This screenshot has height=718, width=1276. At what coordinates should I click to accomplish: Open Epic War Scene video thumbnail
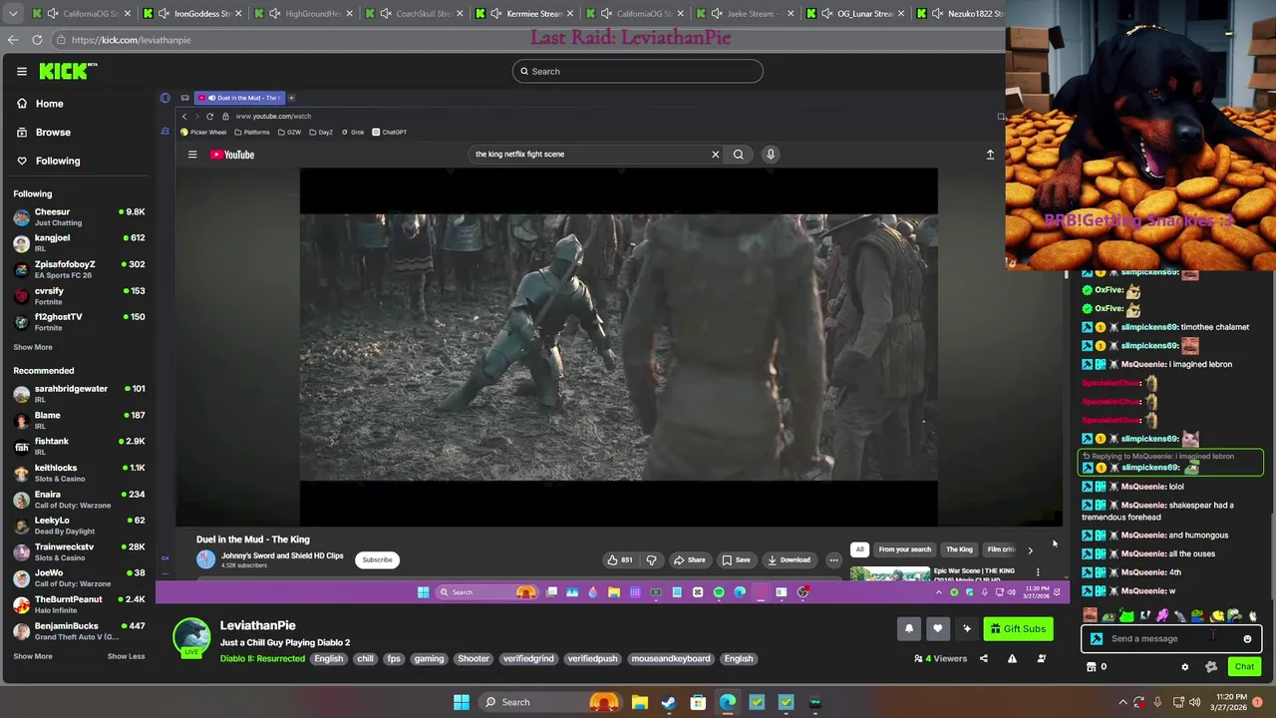890,574
